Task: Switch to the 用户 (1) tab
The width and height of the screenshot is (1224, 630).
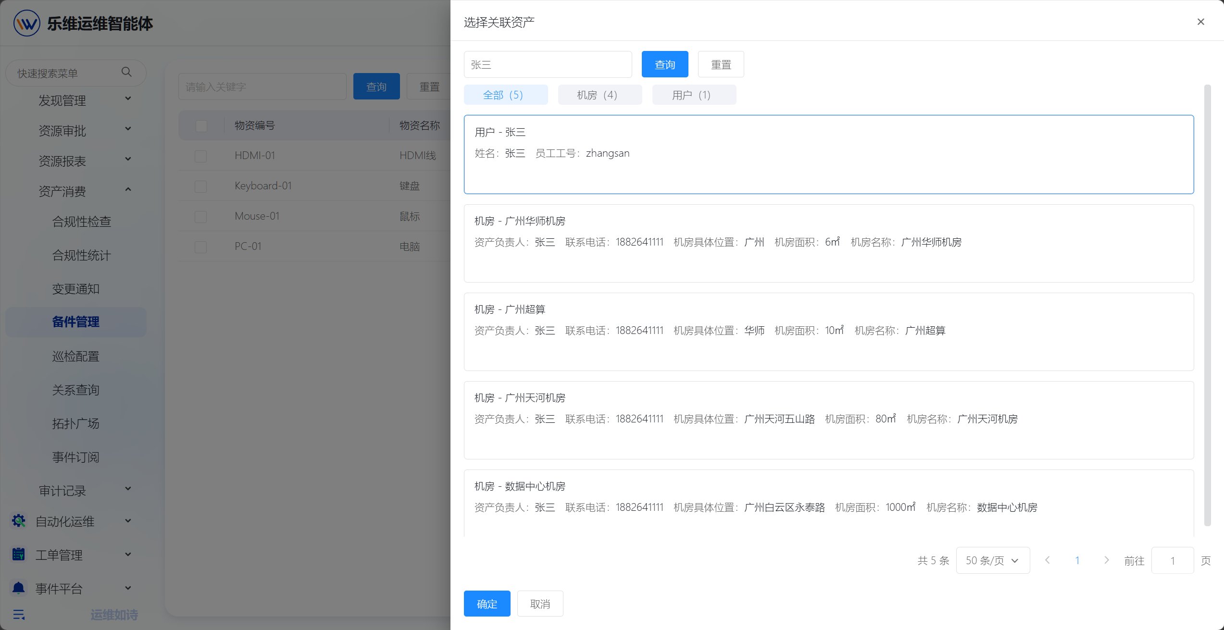Action: [694, 95]
